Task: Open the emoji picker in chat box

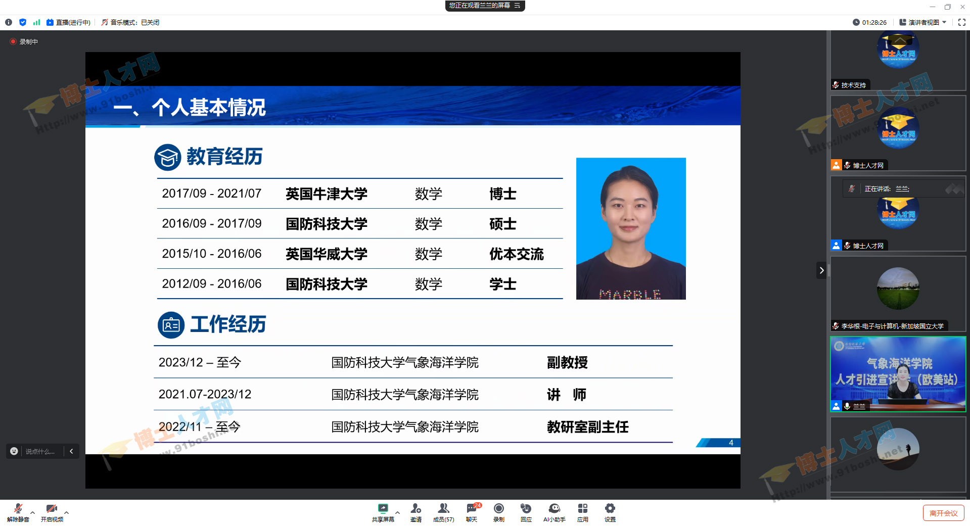Action: tap(14, 451)
